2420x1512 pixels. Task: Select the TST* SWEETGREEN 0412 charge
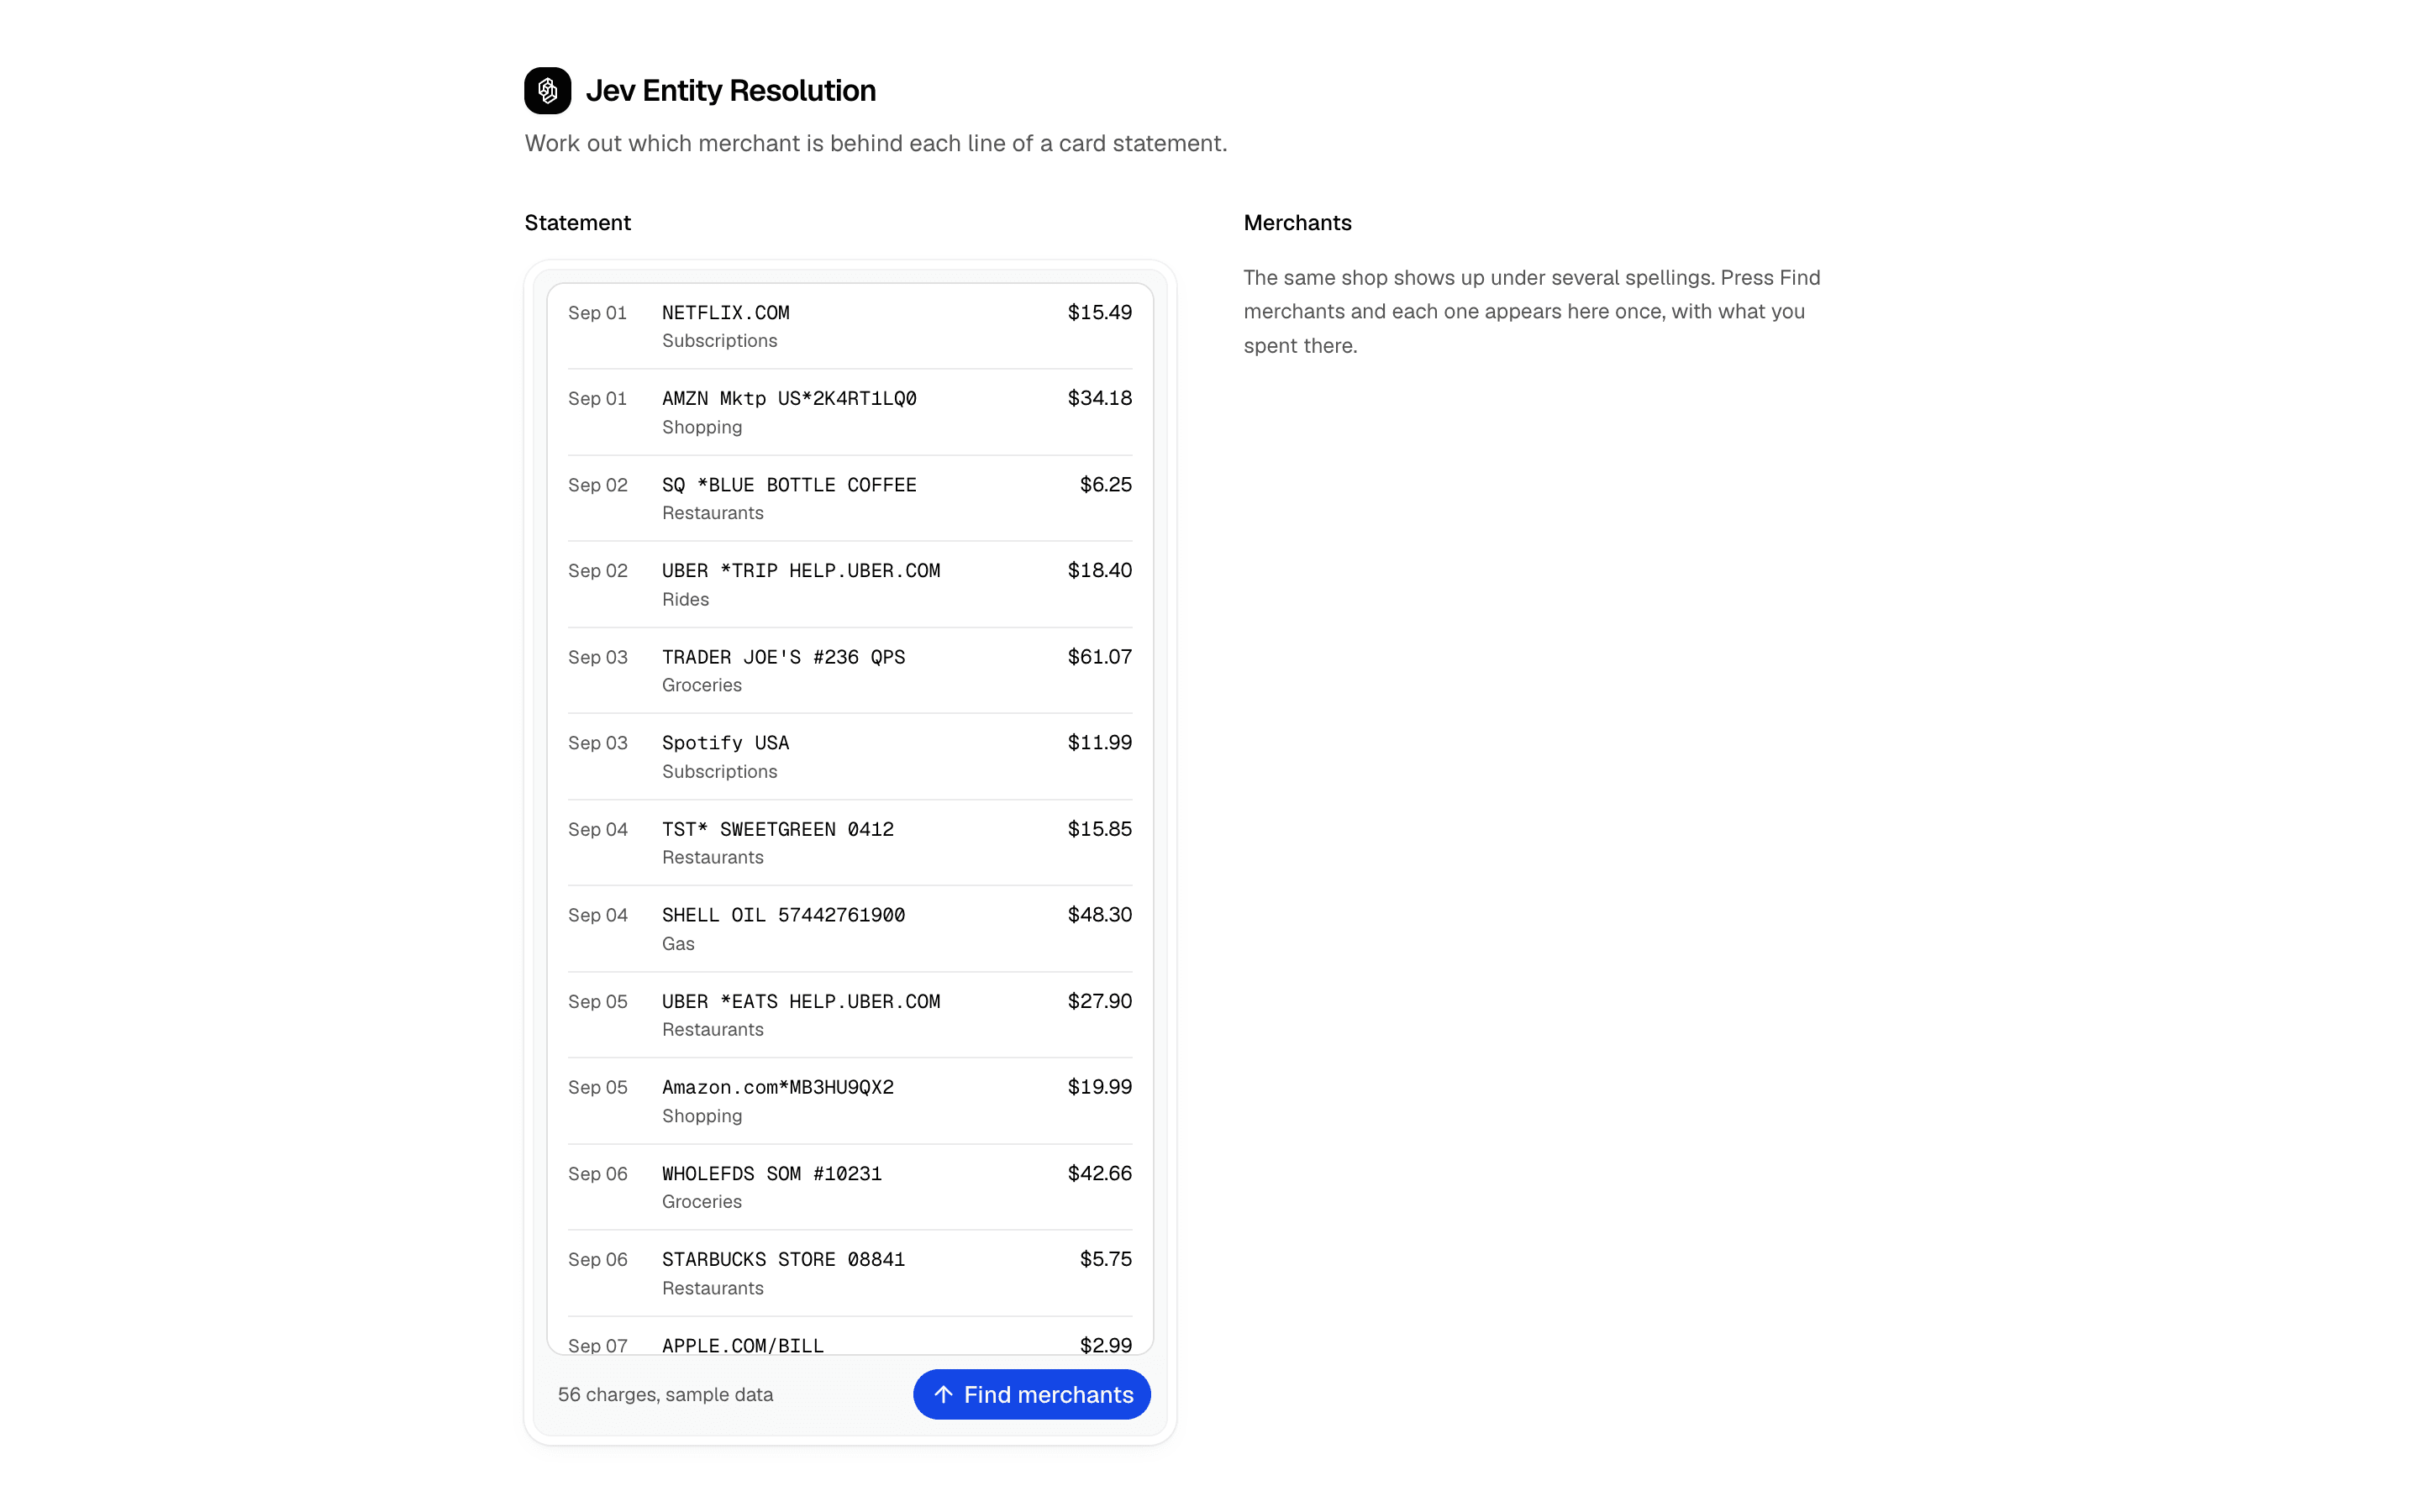[x=850, y=842]
